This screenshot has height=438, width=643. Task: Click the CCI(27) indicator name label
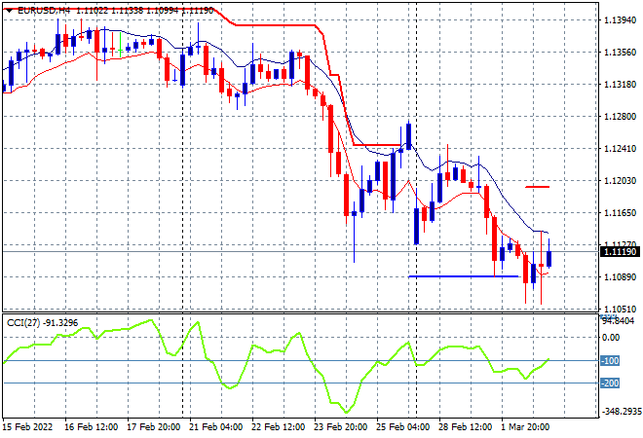(23, 323)
